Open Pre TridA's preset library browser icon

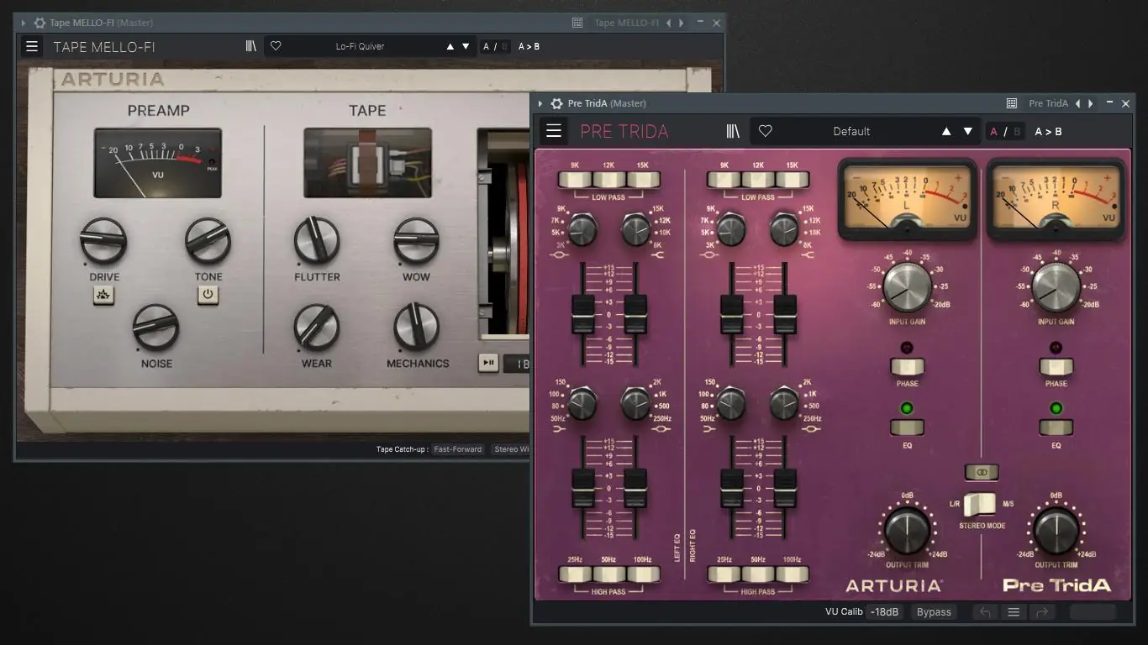pos(732,131)
